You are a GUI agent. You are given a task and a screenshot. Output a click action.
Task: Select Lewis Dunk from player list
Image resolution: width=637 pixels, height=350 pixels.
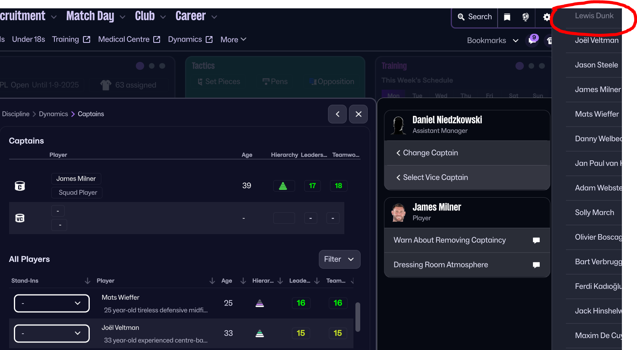pos(594,16)
